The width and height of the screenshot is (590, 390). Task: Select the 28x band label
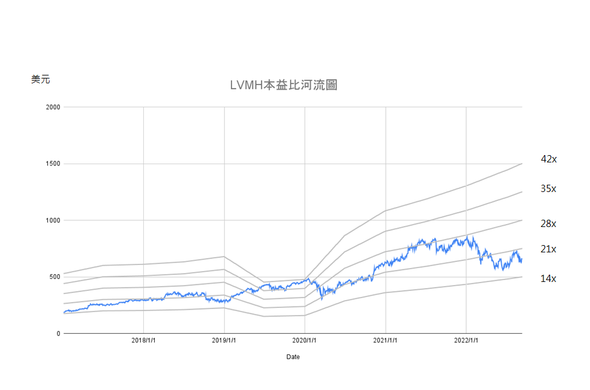coord(548,224)
